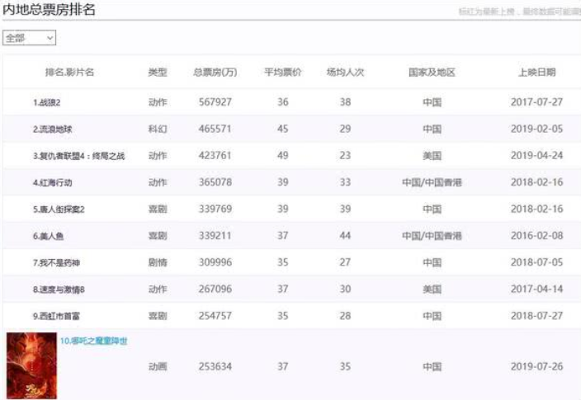581x400 pixels.
Task: Select the 6.美人鱼 movie title
Action: (48, 236)
